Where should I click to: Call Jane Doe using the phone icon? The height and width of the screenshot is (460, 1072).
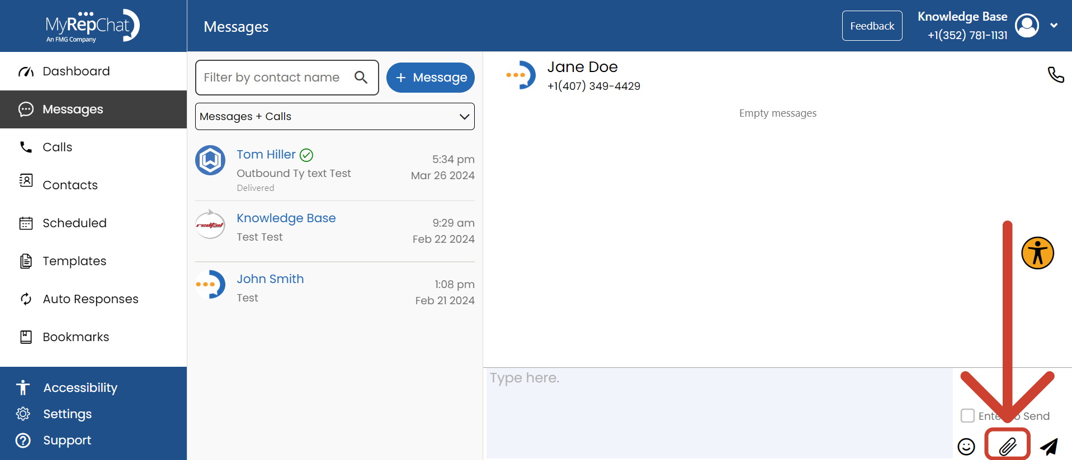[x=1055, y=74]
